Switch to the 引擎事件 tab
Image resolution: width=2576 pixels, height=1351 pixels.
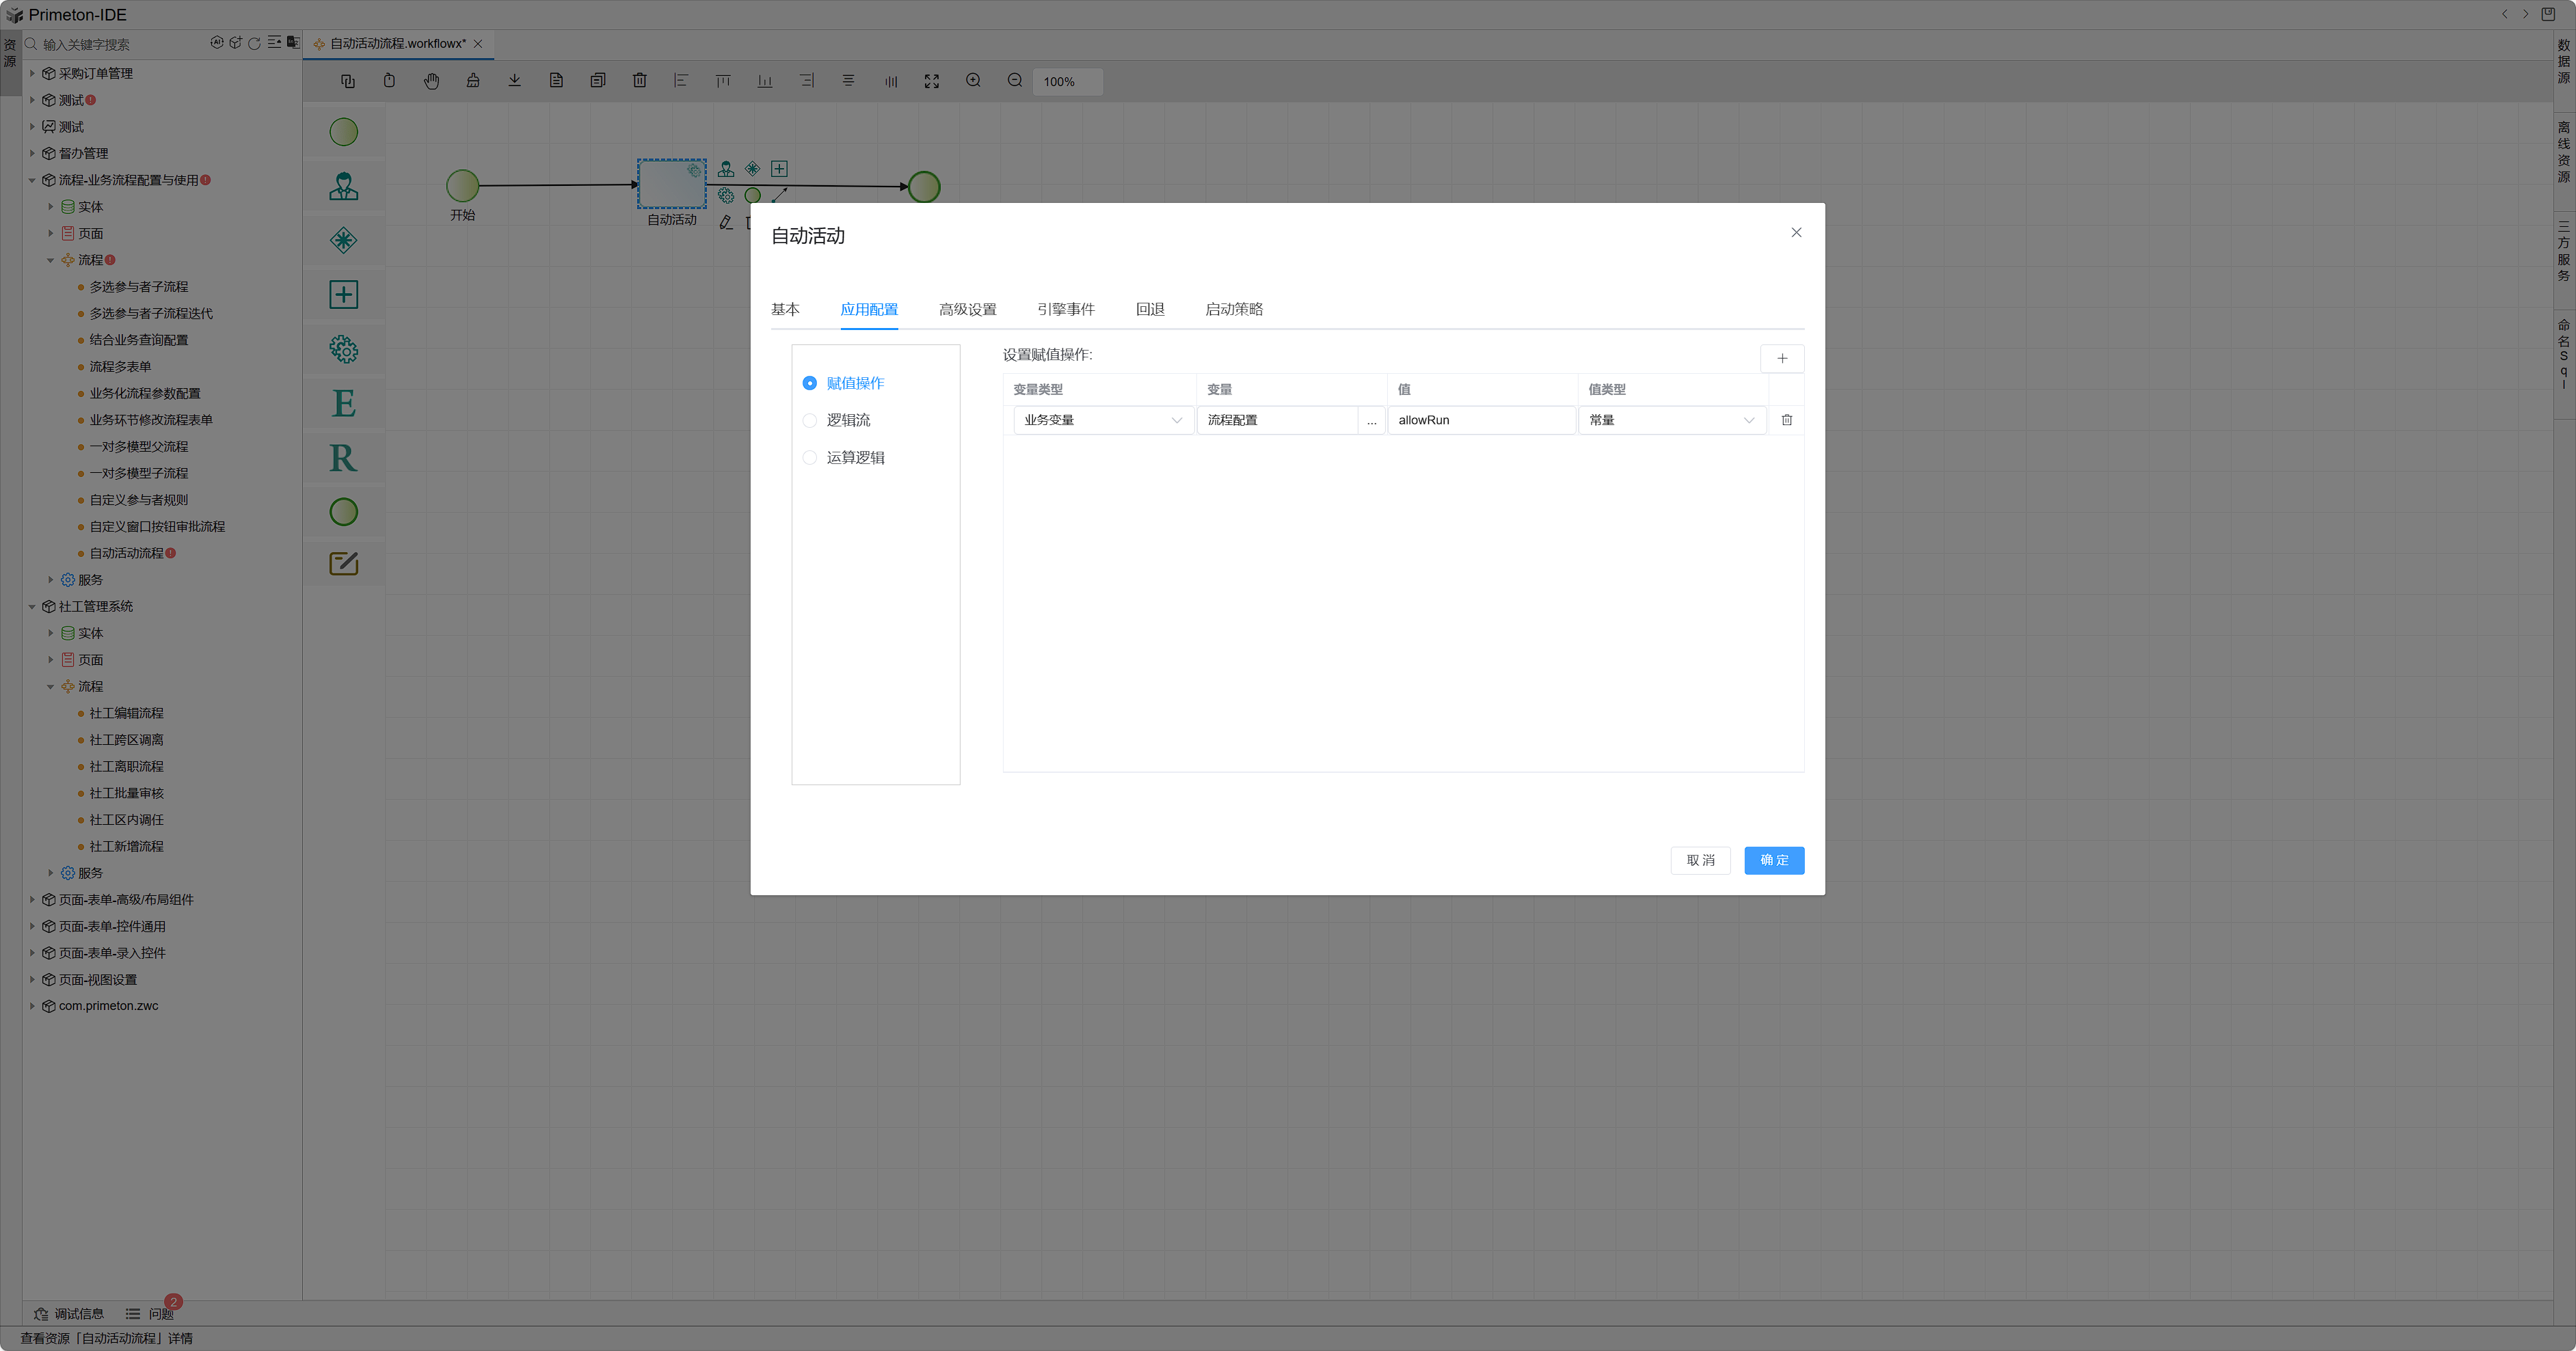pos(1065,309)
